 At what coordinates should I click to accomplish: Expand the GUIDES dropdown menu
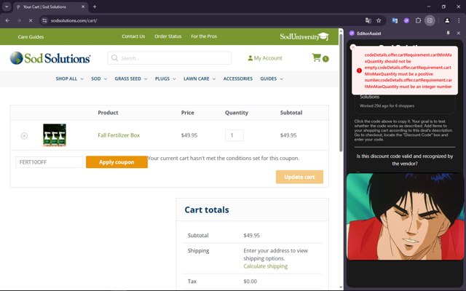coord(272,79)
